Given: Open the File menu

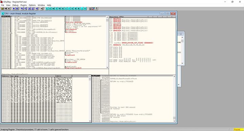Looking at the screenshot, I should click(2, 5).
